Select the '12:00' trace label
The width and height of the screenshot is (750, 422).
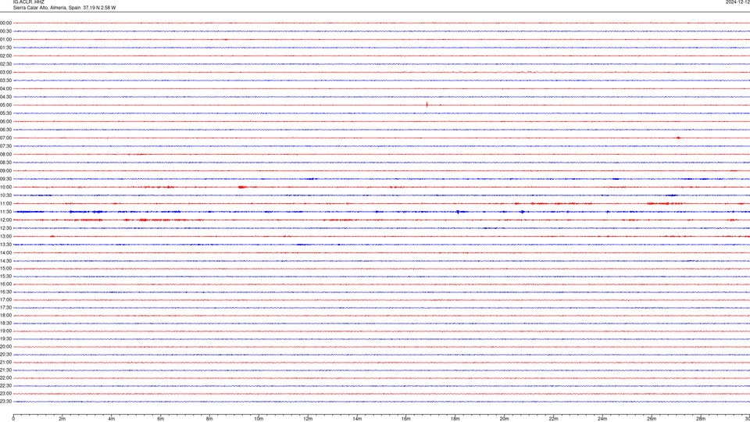[5, 220]
